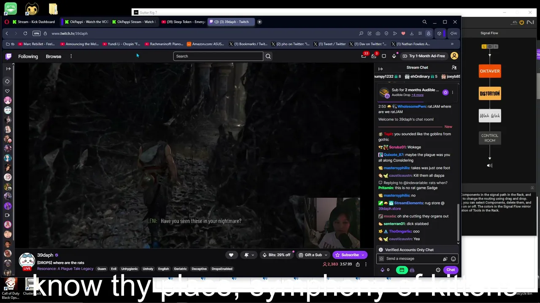This screenshot has height=303, width=540.
Task: Open the Twitch user avatar menu
Action: tap(454, 56)
